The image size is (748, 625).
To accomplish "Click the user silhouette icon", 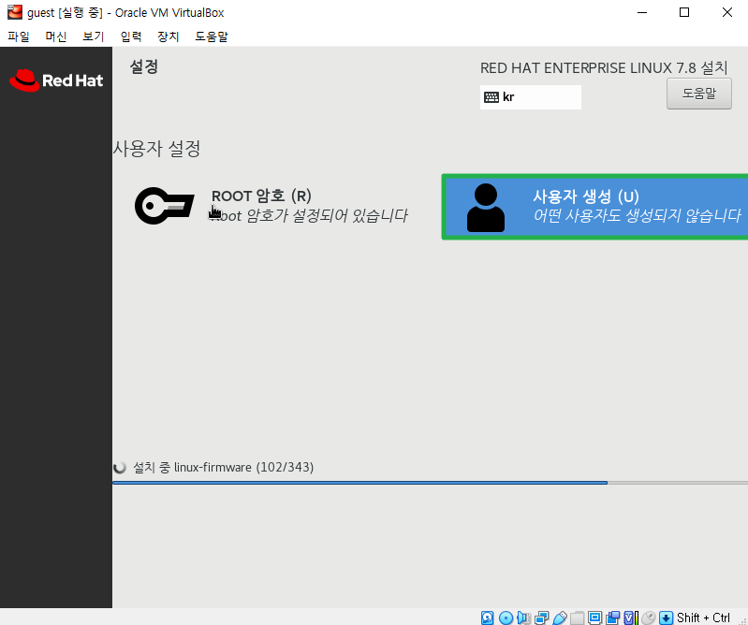I will click(486, 208).
